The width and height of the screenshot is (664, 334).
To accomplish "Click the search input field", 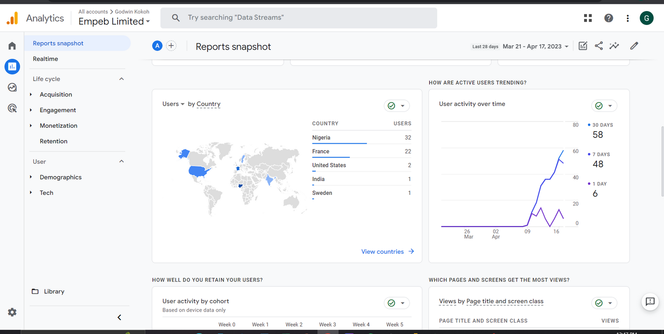I will click(299, 18).
